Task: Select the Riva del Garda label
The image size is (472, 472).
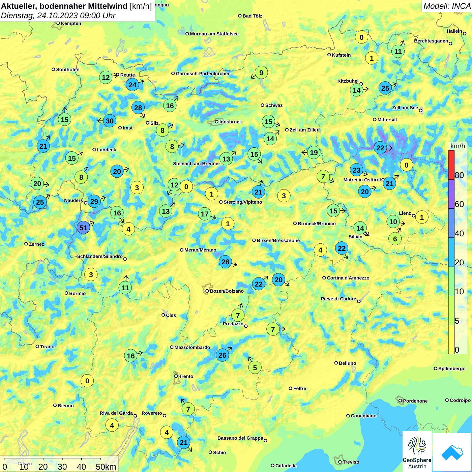Action: click(x=116, y=413)
